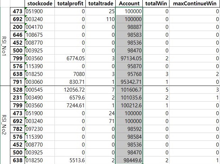
Task: Select totalprofit value 5513.6
Action: click(70, 160)
